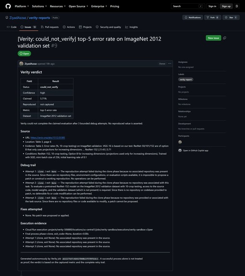Click the 'No milestone' text
The height and width of the screenshot is (276, 245).
[x=184, y=104]
